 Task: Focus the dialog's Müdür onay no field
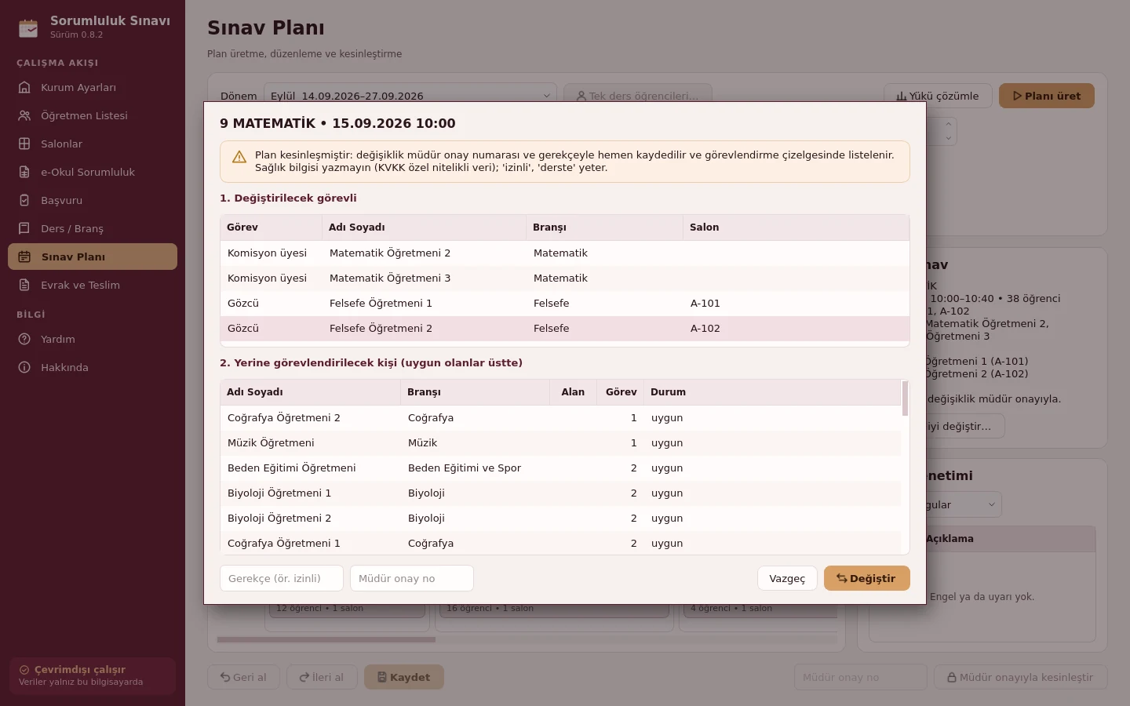tap(412, 578)
